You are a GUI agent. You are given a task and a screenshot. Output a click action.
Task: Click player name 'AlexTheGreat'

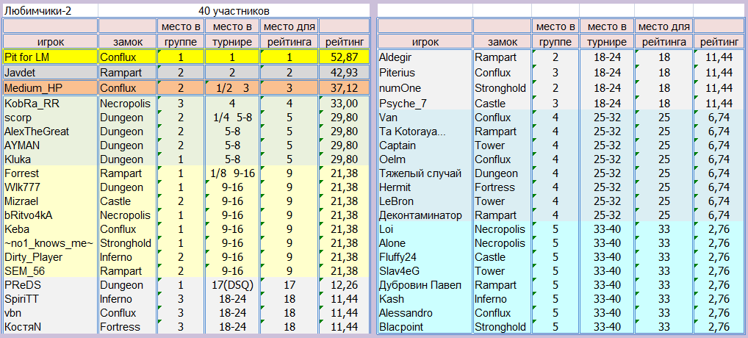point(50,131)
